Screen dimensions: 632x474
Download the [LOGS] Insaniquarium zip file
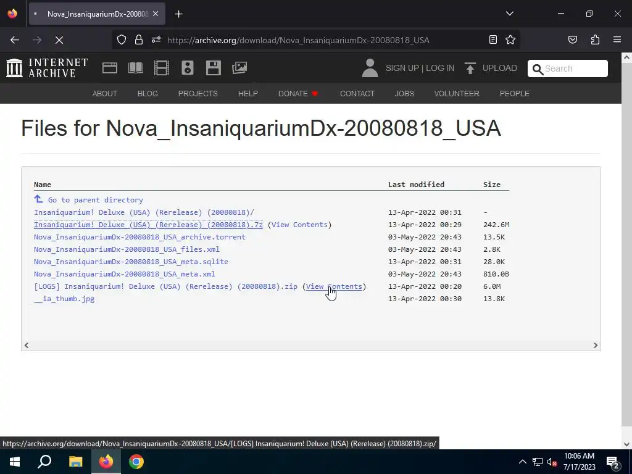[165, 286]
